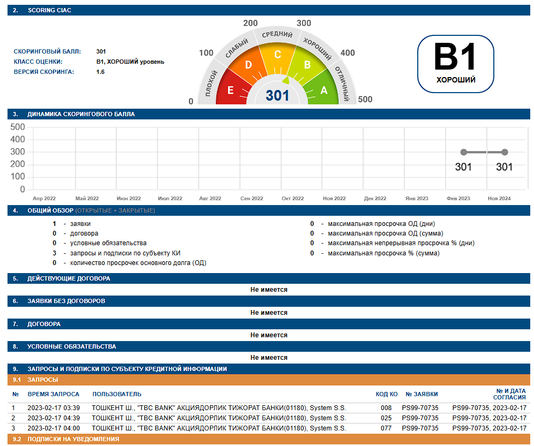534x446 pixels.
Task: Select the Ноя 2024 chart data point
Action: click(x=505, y=152)
